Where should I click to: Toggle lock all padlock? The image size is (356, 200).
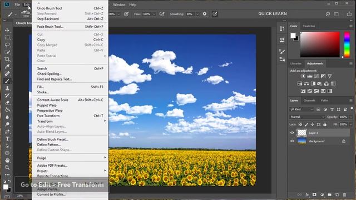(325, 124)
